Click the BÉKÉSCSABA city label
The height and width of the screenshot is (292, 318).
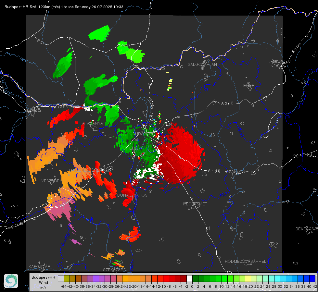tap(306, 229)
